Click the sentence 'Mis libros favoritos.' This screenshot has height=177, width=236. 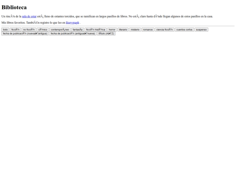pos(14,23)
